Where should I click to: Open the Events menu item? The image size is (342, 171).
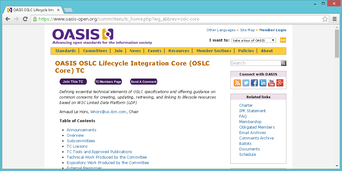[x=155, y=51]
